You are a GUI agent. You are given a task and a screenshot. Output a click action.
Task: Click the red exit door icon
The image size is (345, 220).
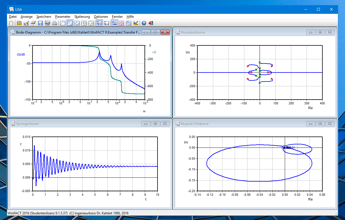pos(151,23)
